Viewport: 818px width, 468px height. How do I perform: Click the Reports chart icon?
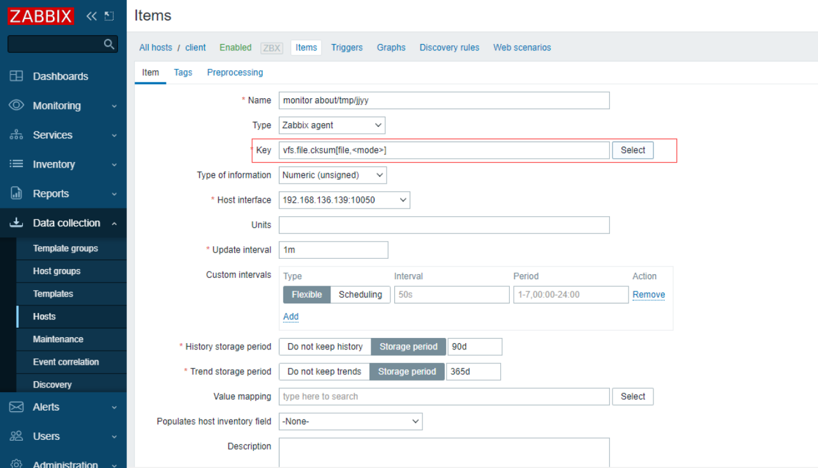(17, 193)
